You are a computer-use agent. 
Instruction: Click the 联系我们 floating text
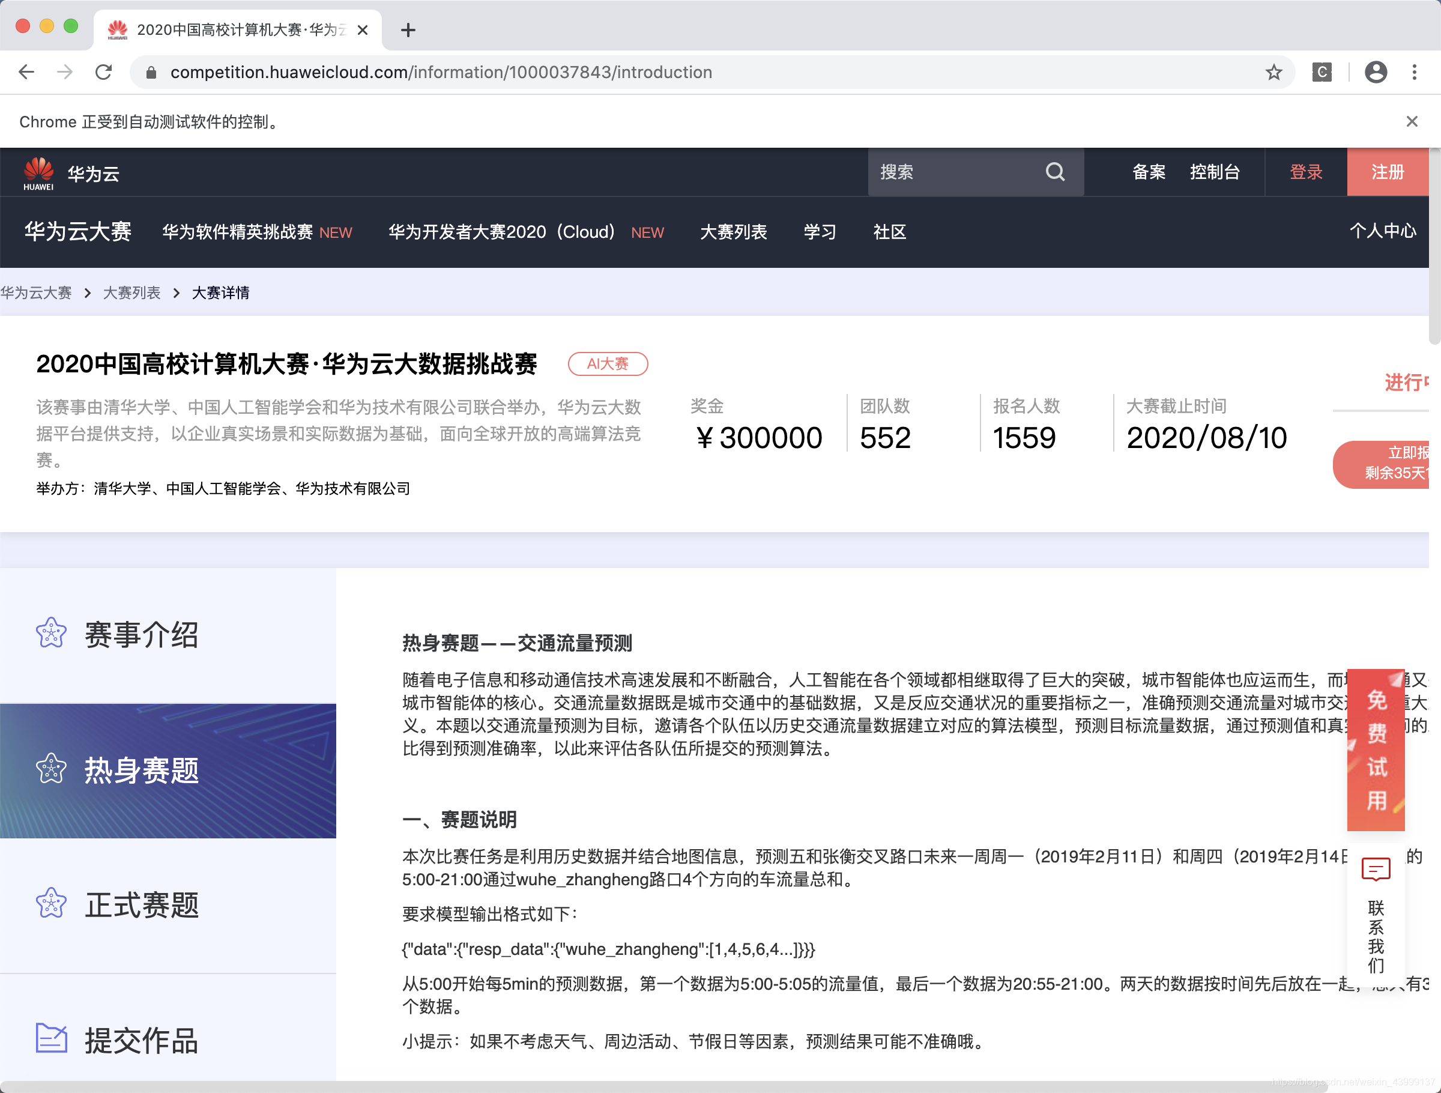[x=1375, y=937]
